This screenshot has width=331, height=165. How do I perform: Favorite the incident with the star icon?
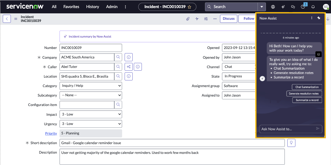coord(189,7)
